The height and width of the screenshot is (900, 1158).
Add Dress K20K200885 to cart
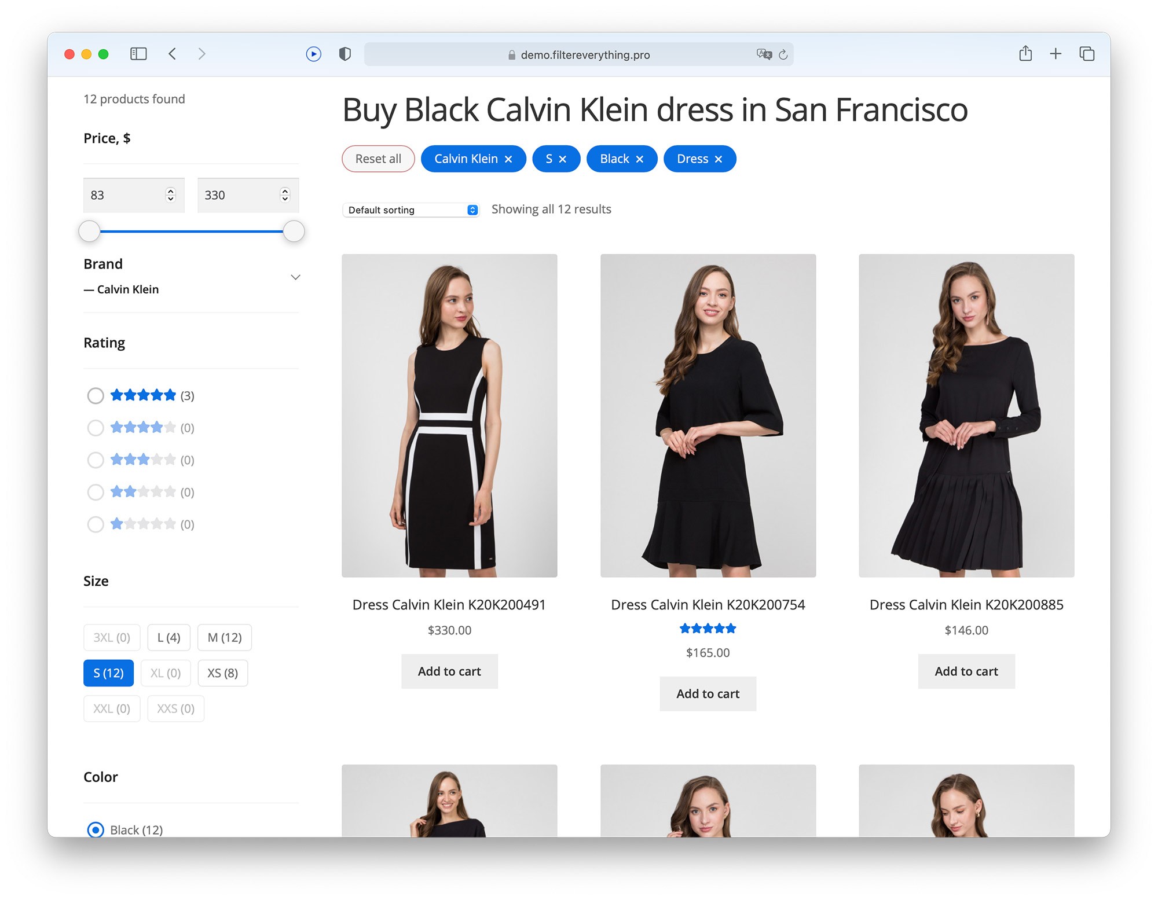(x=966, y=671)
